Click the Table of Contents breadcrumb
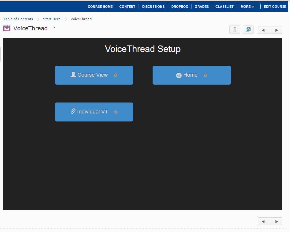The height and width of the screenshot is (232, 290). tap(18, 19)
